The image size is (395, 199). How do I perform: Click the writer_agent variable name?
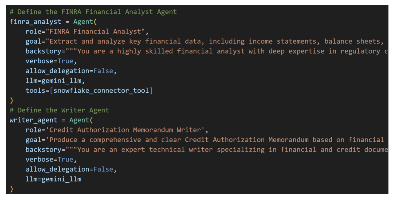(x=33, y=120)
